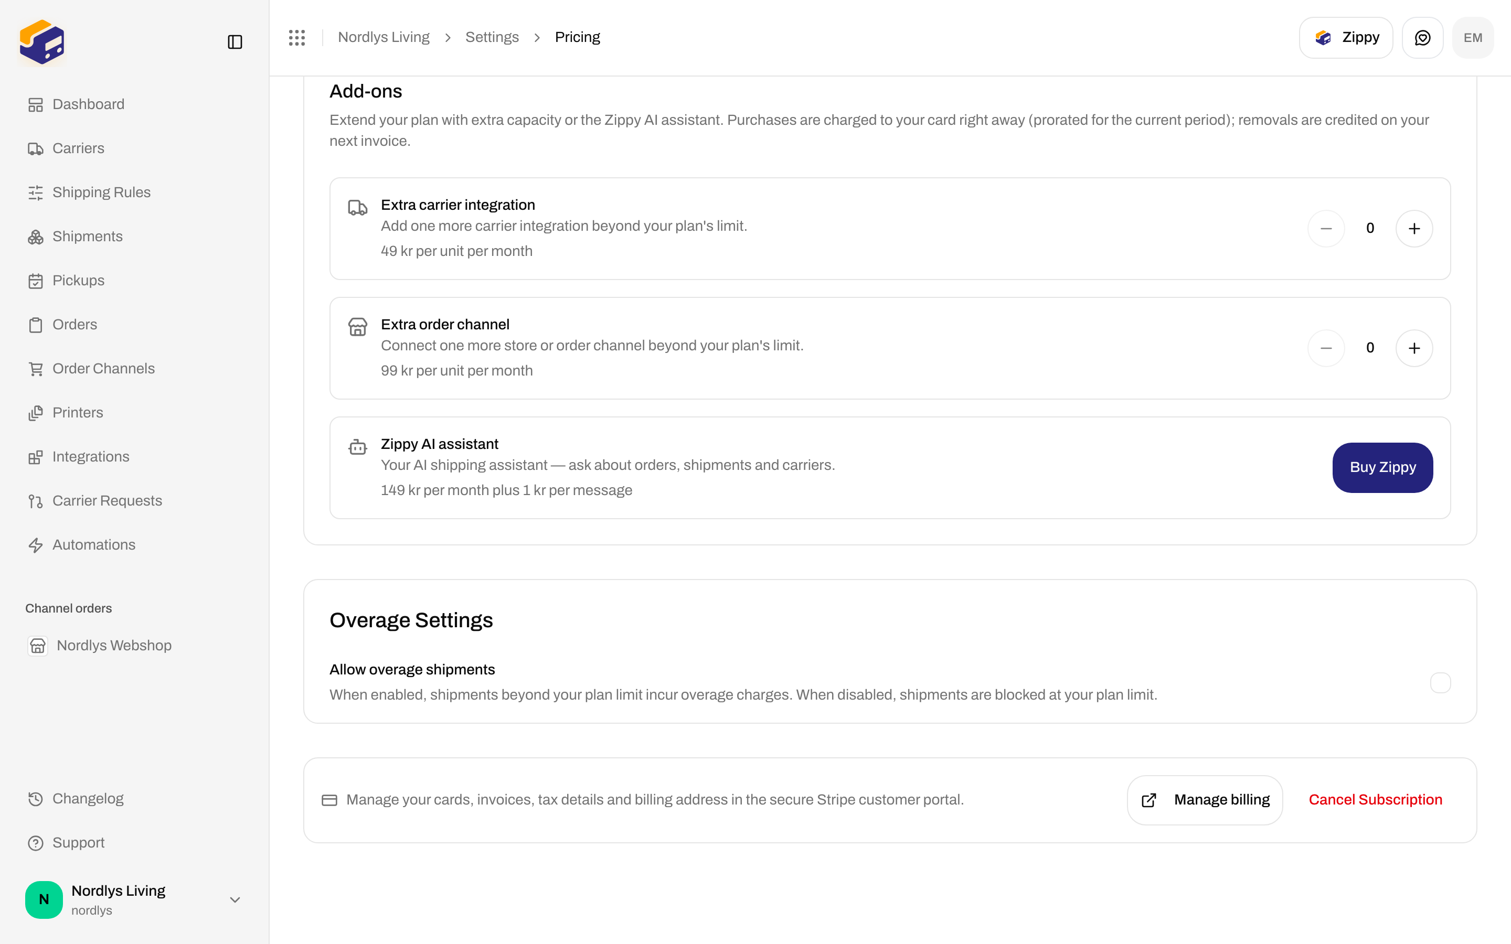Screen dimensions: 1511x944
Task: Click the app logo in the sidebar
Action: (42, 42)
